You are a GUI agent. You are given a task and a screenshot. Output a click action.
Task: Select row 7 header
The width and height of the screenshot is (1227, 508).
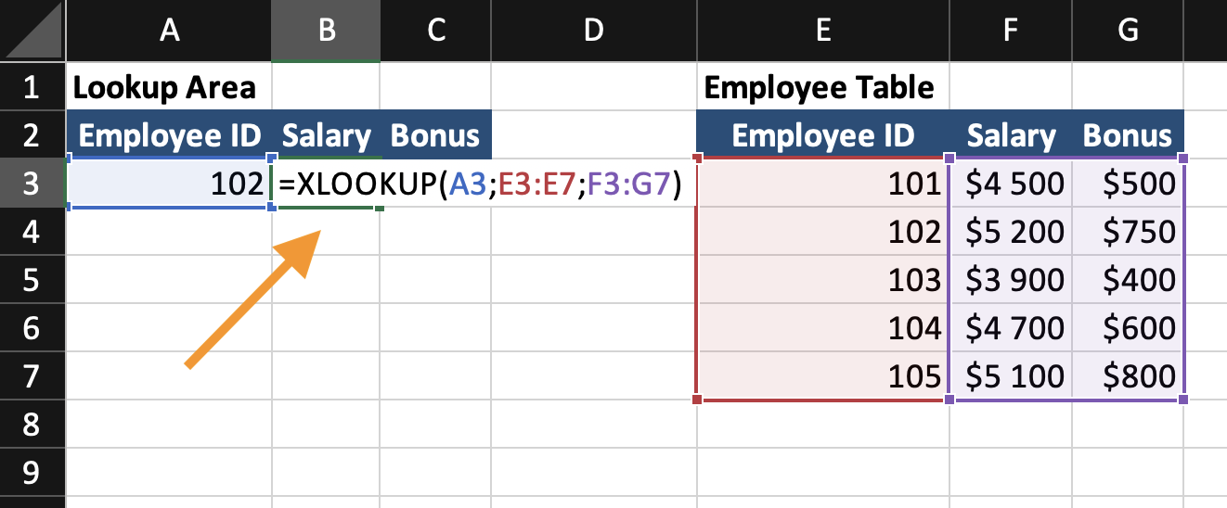pos(32,377)
